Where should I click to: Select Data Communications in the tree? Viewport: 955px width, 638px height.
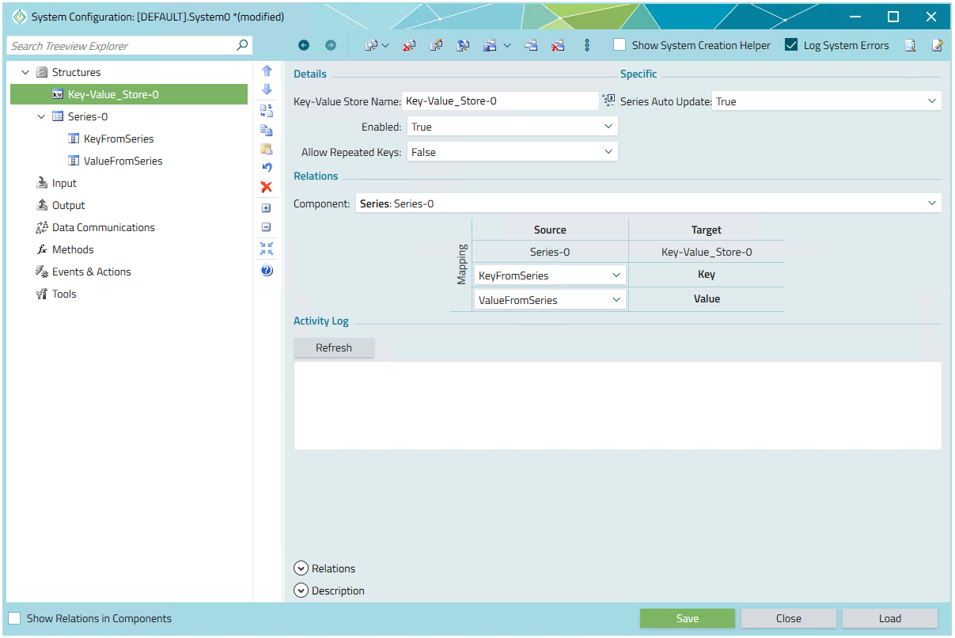click(x=103, y=227)
